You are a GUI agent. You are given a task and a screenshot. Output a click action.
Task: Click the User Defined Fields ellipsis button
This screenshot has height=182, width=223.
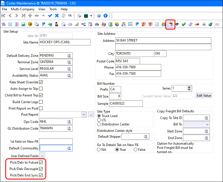(42, 156)
